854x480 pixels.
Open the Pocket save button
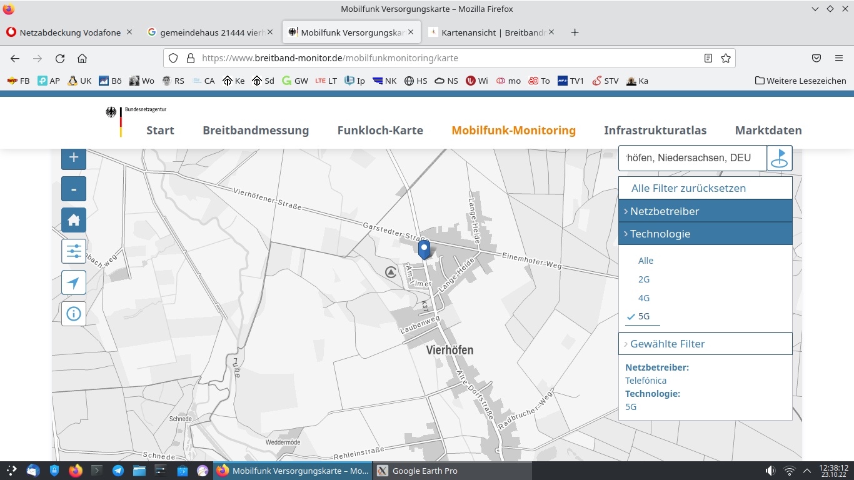816,58
